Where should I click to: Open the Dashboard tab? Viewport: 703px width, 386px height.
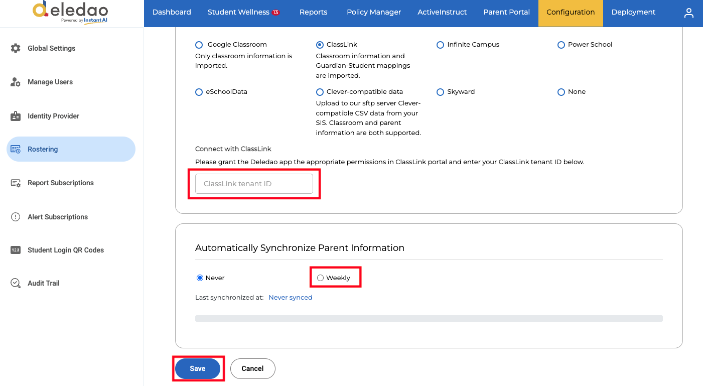(x=172, y=13)
